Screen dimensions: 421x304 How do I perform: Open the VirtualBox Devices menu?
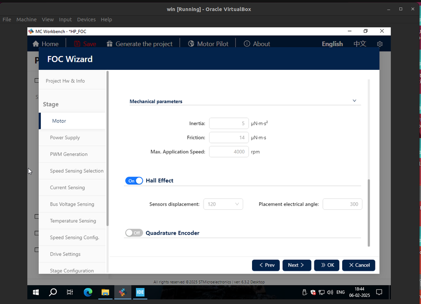(x=86, y=20)
